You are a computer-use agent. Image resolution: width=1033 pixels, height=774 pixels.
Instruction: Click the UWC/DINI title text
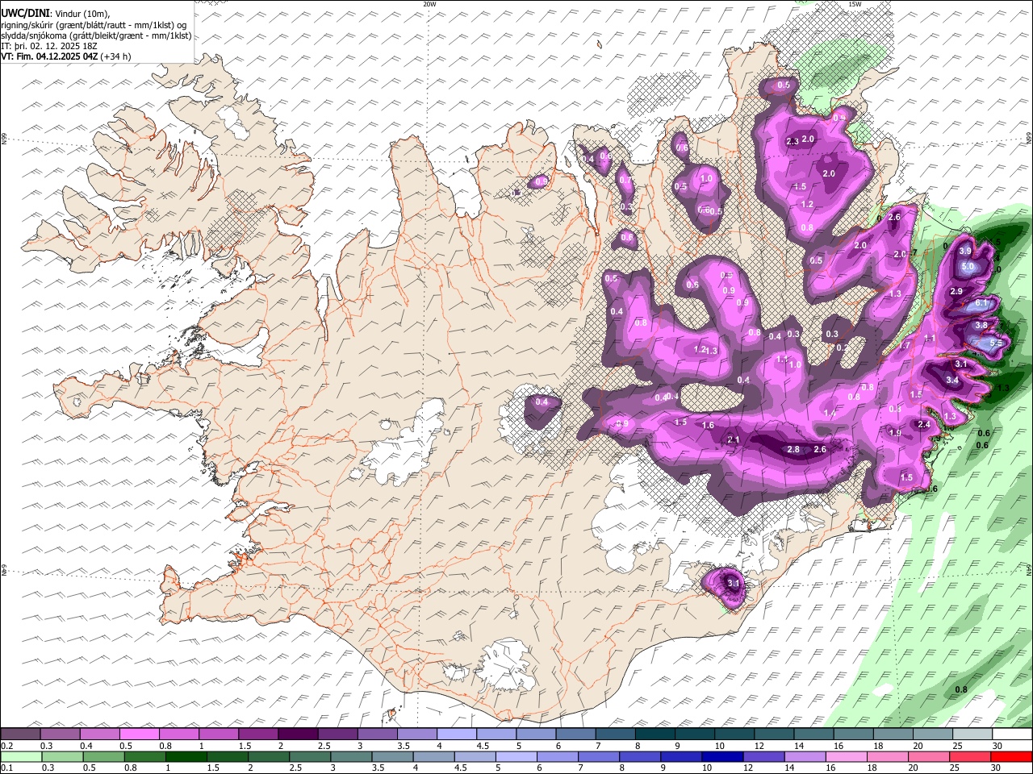24,14
